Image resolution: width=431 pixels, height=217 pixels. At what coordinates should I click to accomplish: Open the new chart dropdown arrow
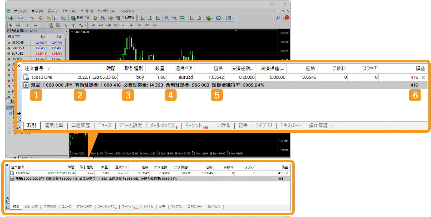pos(15,18)
